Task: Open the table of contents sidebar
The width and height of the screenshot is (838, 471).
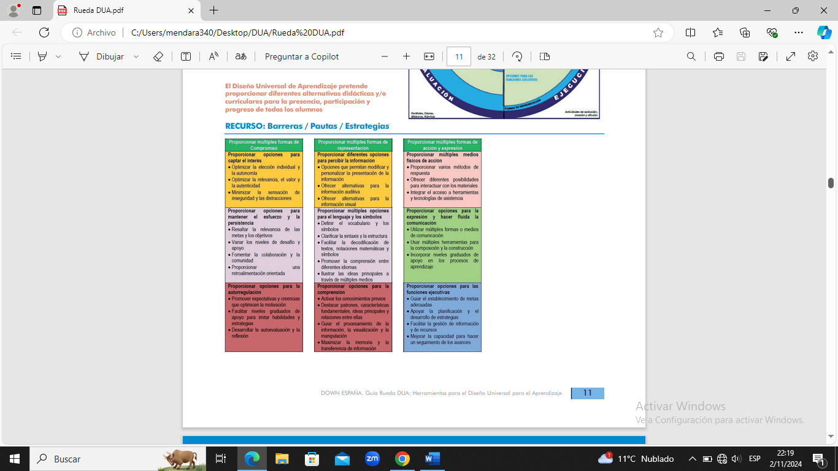Action: click(x=17, y=56)
